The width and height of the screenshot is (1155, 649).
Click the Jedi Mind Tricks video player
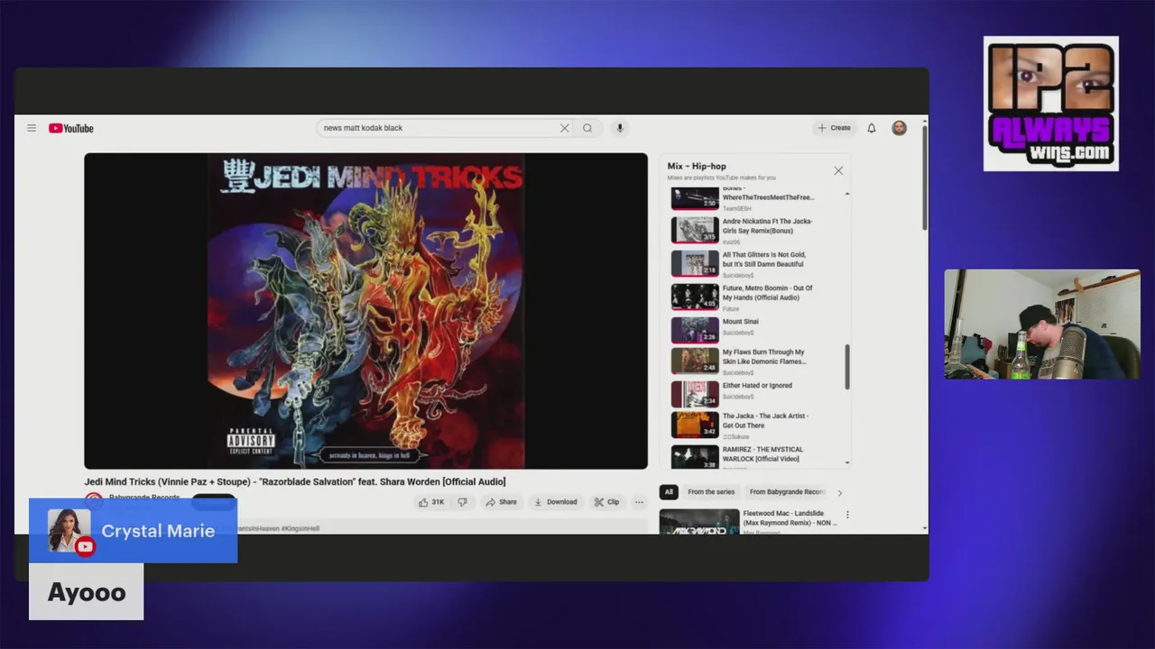click(x=365, y=311)
